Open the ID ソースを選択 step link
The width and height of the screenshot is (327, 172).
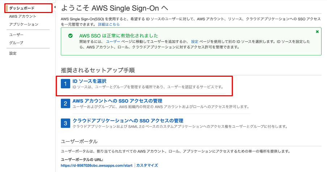[x=89, y=81]
